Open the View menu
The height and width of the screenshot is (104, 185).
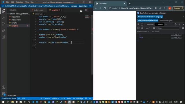pyautogui.click(x=27, y=2)
